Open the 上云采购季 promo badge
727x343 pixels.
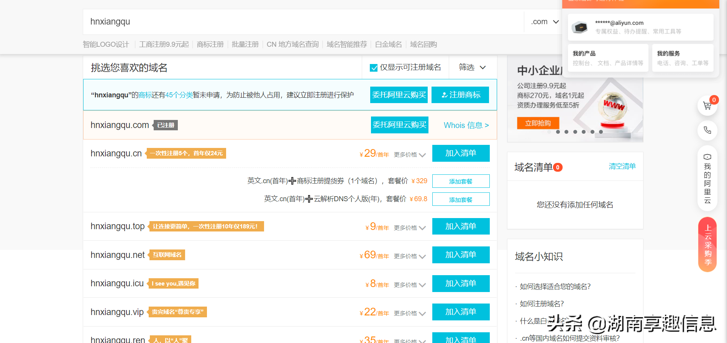pyautogui.click(x=707, y=245)
